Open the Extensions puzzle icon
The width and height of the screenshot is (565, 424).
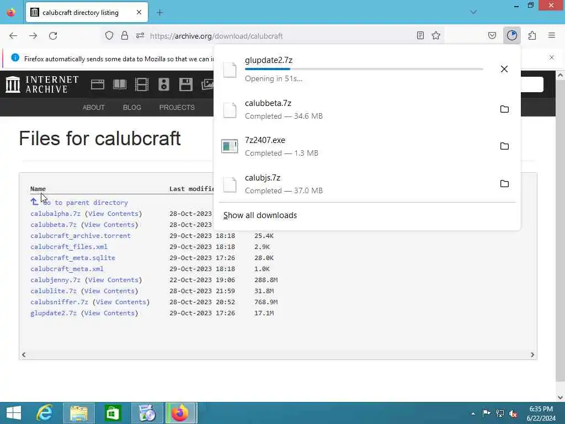(x=532, y=35)
